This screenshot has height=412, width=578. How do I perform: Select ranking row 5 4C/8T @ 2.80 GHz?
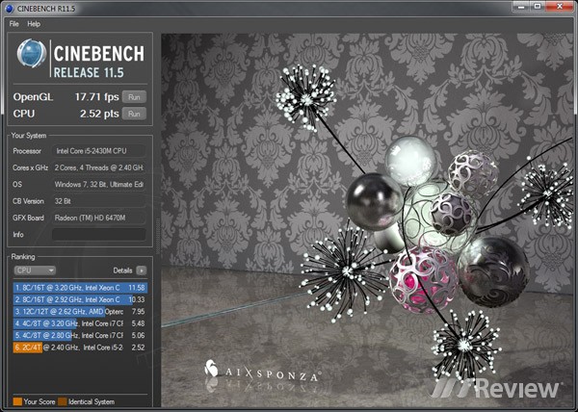pos(80,335)
